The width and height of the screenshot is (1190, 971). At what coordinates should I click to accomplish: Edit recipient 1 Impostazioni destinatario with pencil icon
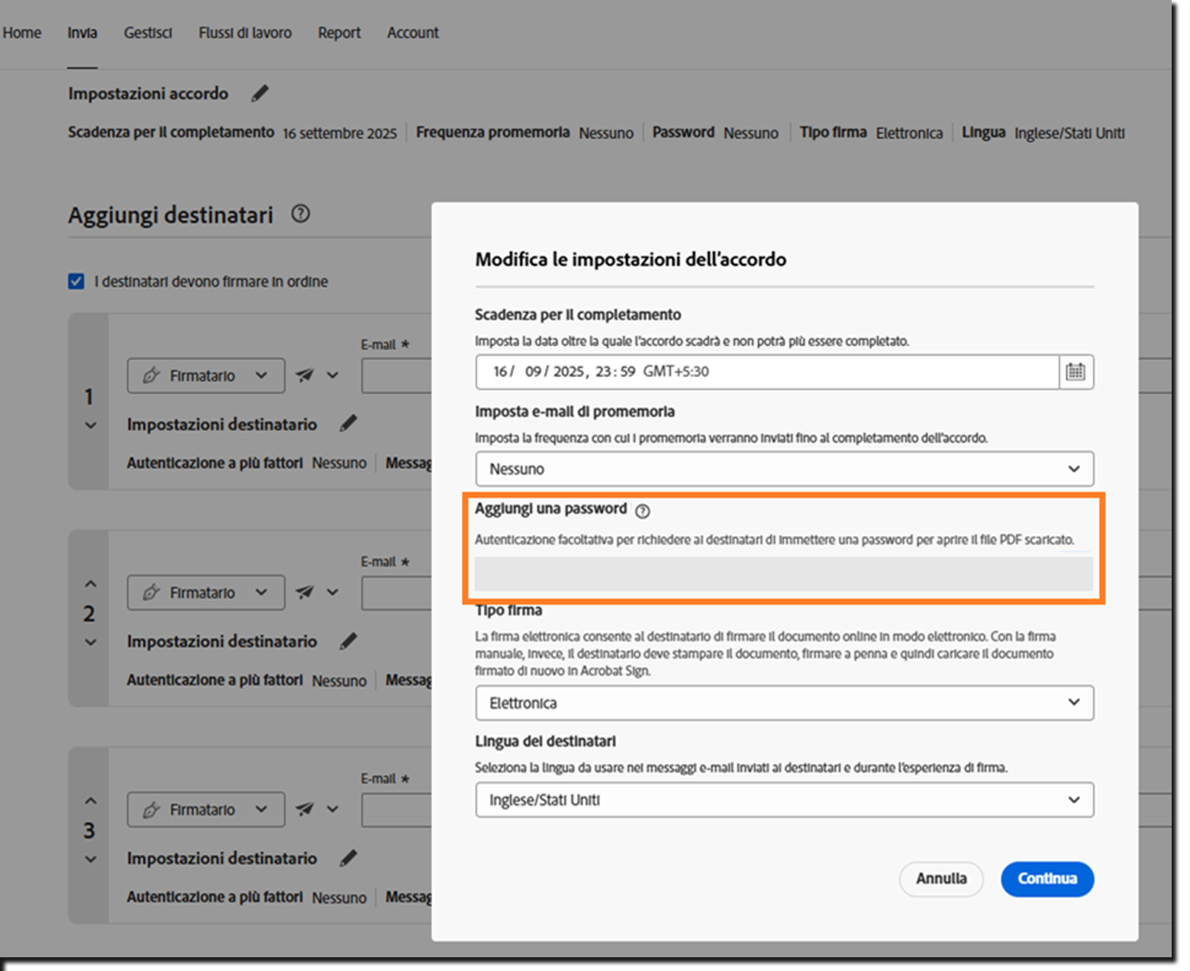coord(348,423)
